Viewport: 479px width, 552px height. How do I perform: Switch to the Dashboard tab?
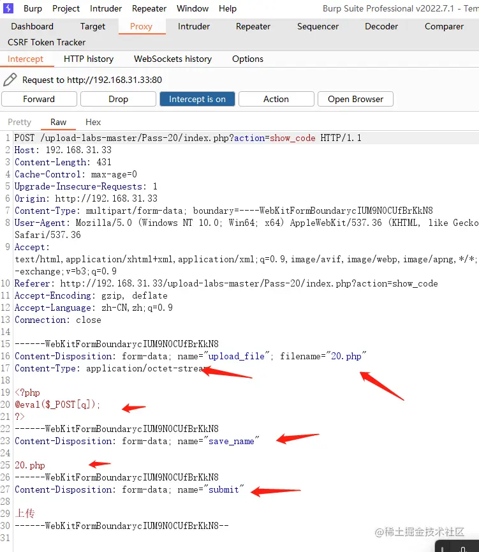(33, 26)
